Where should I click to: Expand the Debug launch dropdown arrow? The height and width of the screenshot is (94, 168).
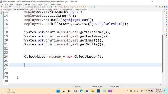pos(49,7)
